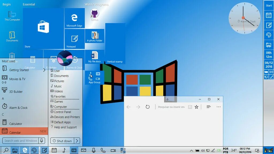The width and height of the screenshot is (274, 154).
Task: Click the pen icon in the right sidebar
Action: click(271, 77)
